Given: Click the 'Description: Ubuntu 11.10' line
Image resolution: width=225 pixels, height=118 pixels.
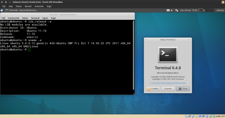Looking at the screenshot, I should tap(23, 31).
